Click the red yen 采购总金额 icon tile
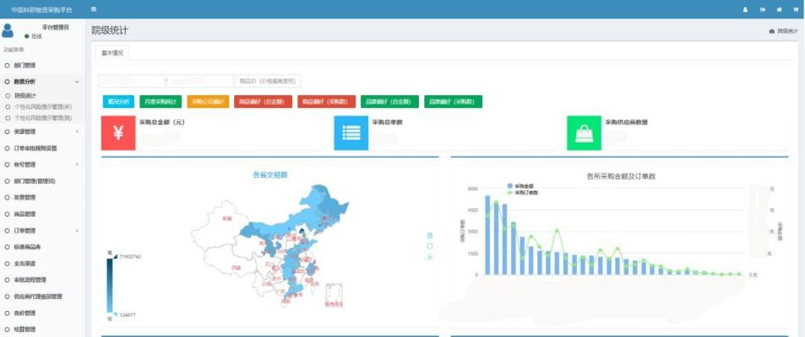 pos(118,133)
